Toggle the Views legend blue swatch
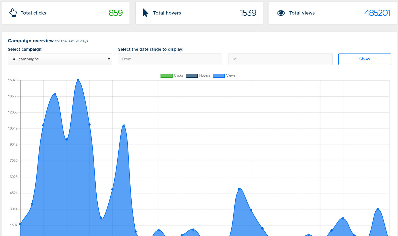 219,76
